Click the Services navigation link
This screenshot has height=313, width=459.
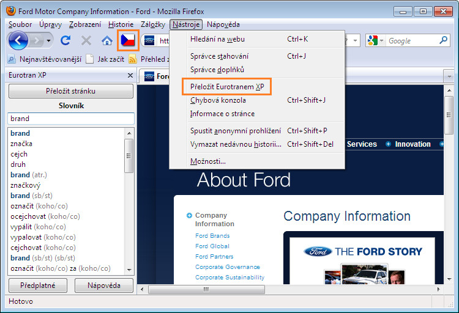[x=362, y=144]
